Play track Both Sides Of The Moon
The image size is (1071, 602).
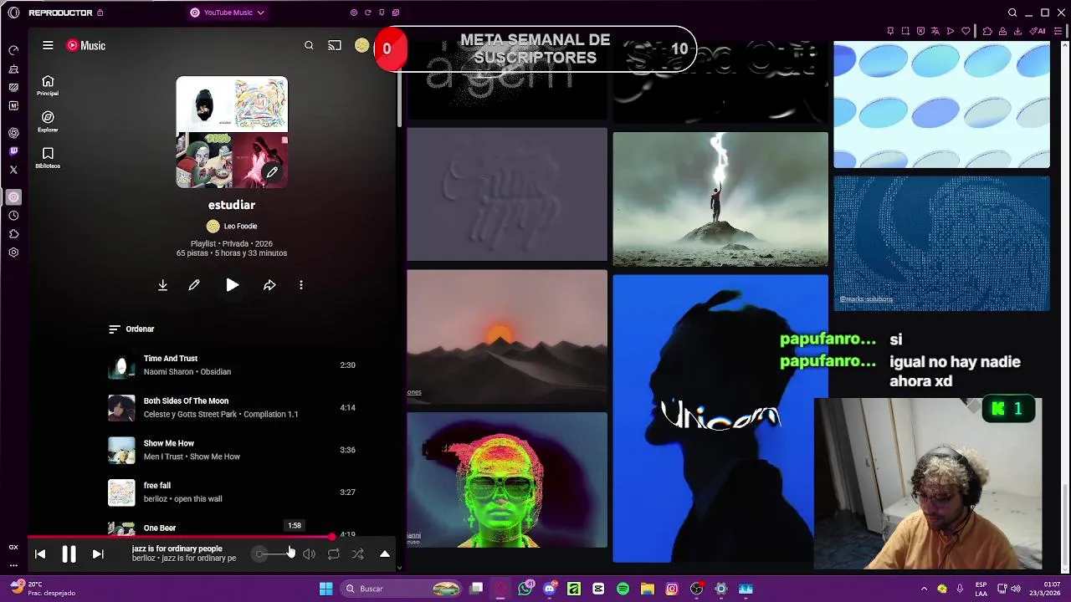pos(121,408)
